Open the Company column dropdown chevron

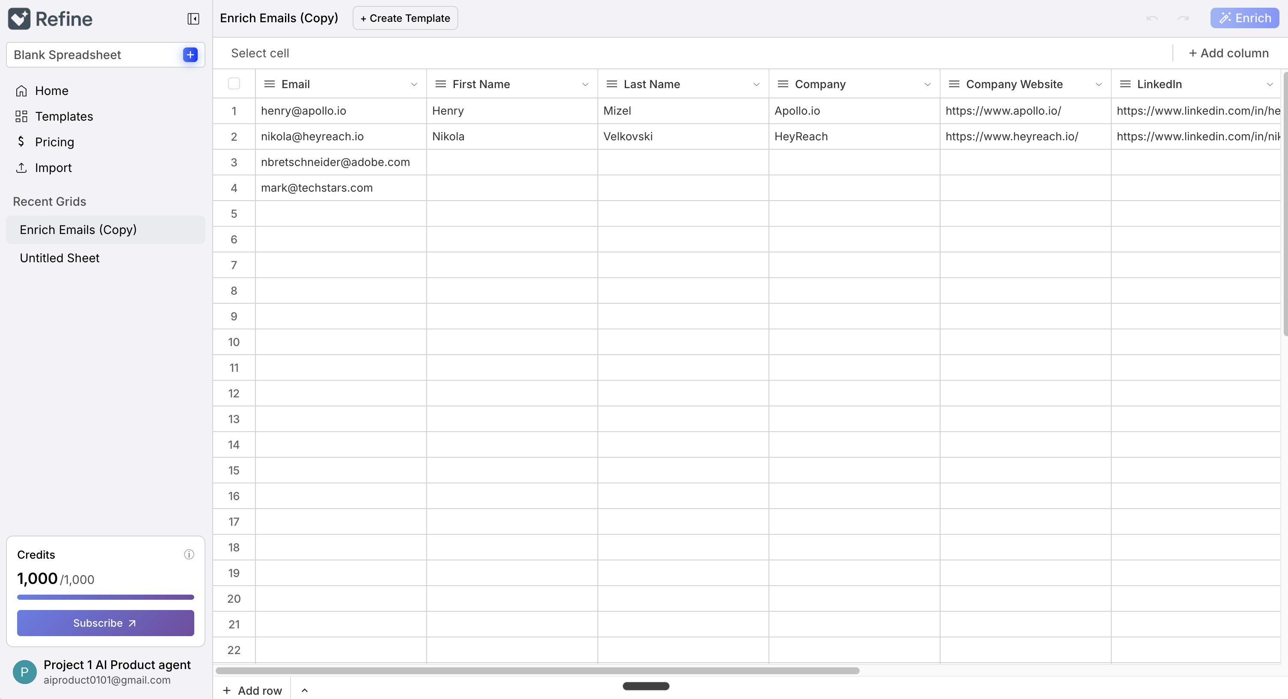tap(928, 85)
